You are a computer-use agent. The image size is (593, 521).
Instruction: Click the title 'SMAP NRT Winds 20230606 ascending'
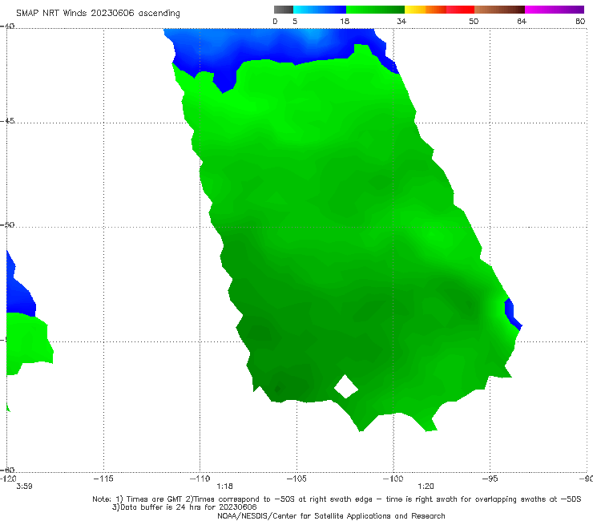coord(98,14)
